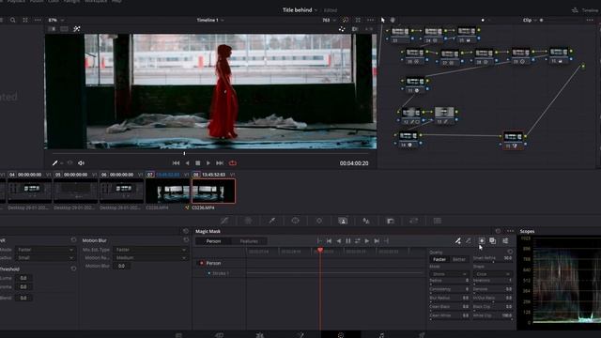
Task: Open the Key palette icon
Action: [x=391, y=221]
